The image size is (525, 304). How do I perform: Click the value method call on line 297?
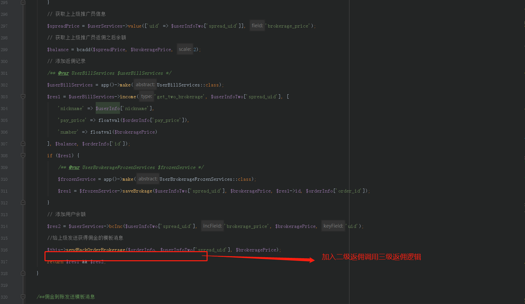135,26
